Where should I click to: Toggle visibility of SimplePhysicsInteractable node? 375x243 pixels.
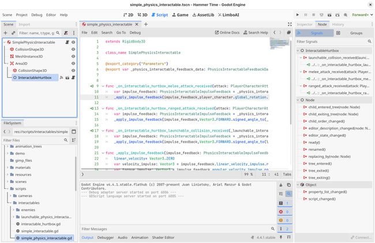[73, 42]
